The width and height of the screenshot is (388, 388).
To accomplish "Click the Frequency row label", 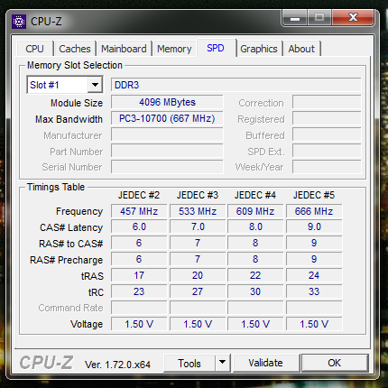I will coord(79,211).
